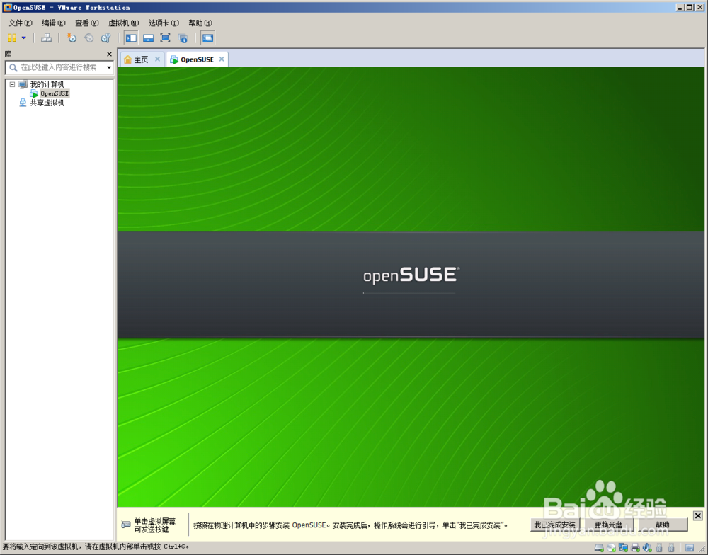Click the hard disk status bar icon
The width and height of the screenshot is (708, 555).
599,548
